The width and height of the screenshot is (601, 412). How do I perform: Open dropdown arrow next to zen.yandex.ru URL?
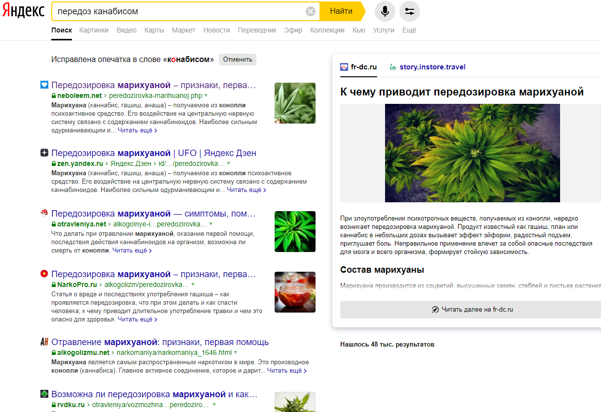pyautogui.click(x=228, y=163)
